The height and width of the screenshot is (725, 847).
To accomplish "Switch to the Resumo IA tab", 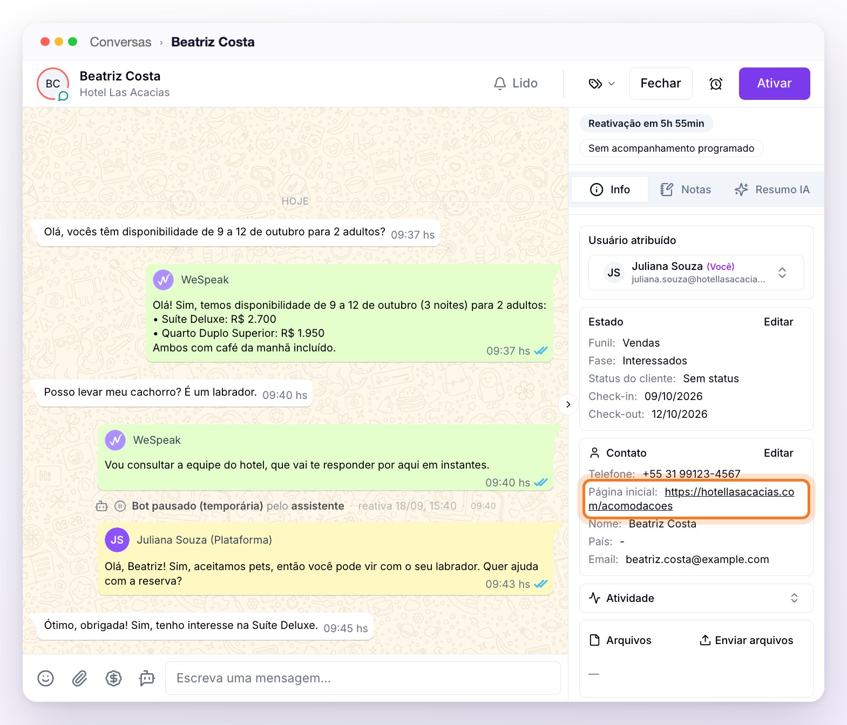I will click(772, 189).
